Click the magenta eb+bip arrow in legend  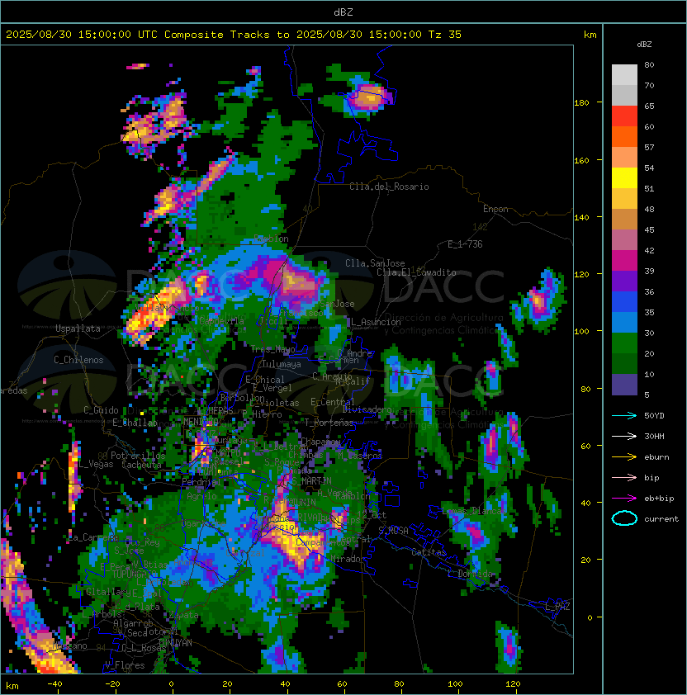624,499
